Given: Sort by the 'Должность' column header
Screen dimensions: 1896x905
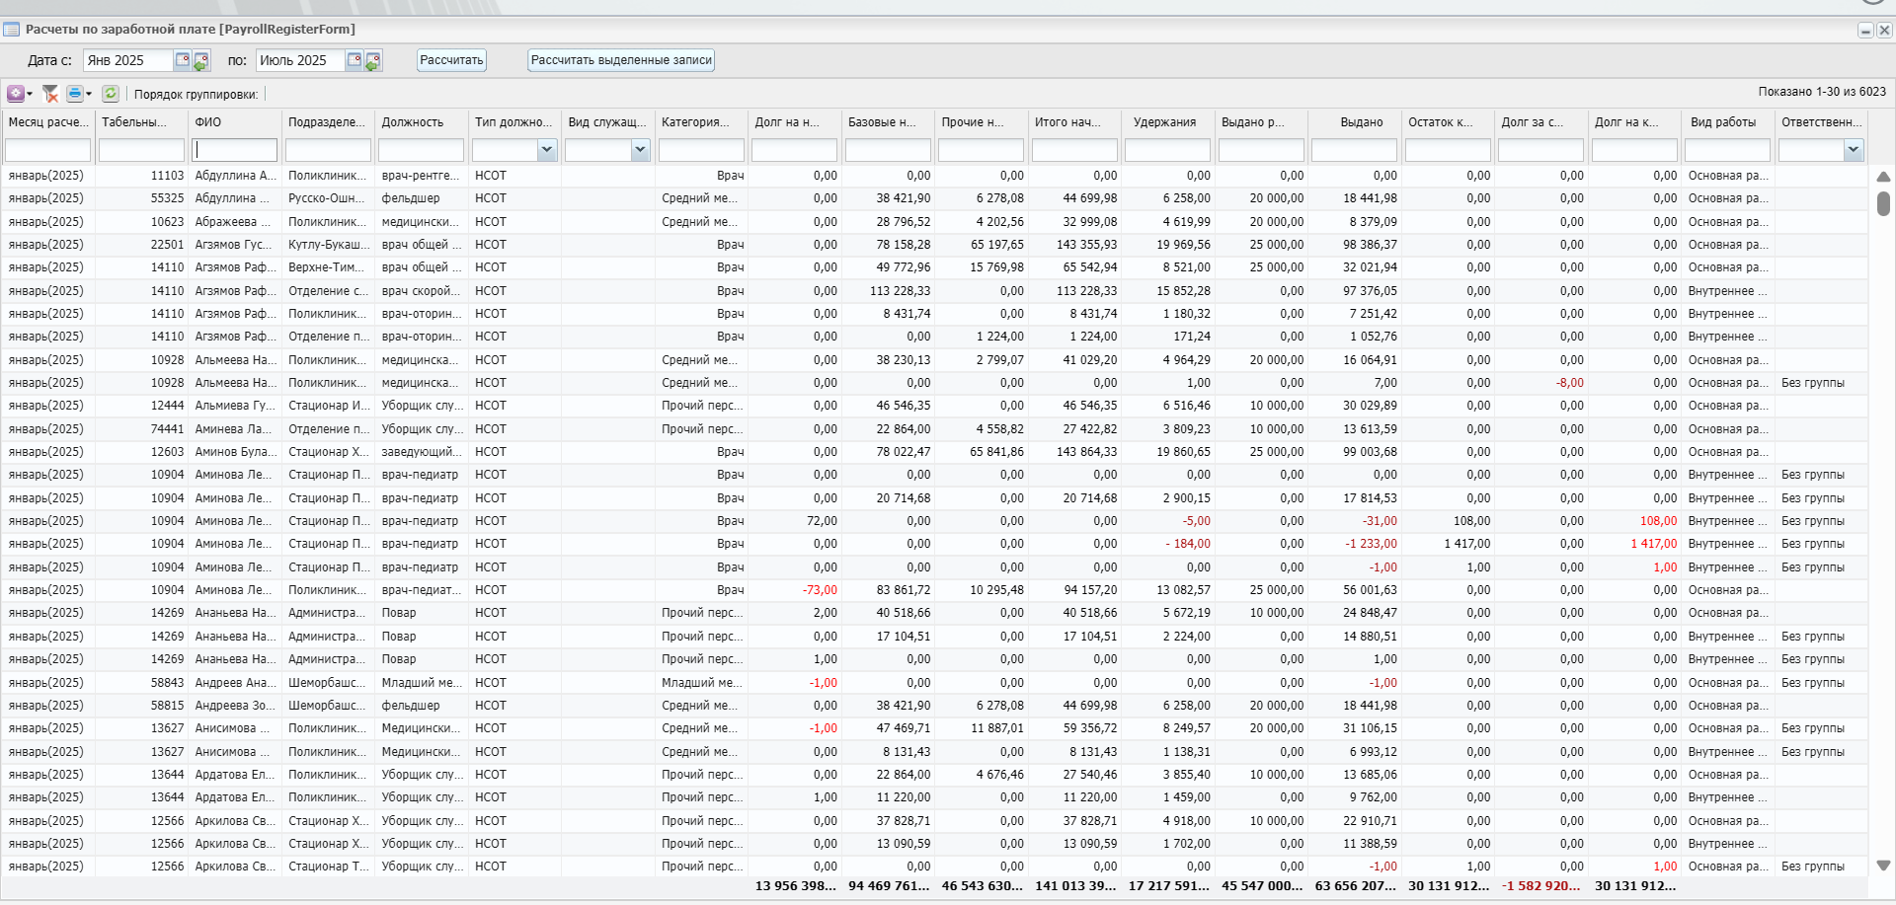Looking at the screenshot, I should [422, 122].
